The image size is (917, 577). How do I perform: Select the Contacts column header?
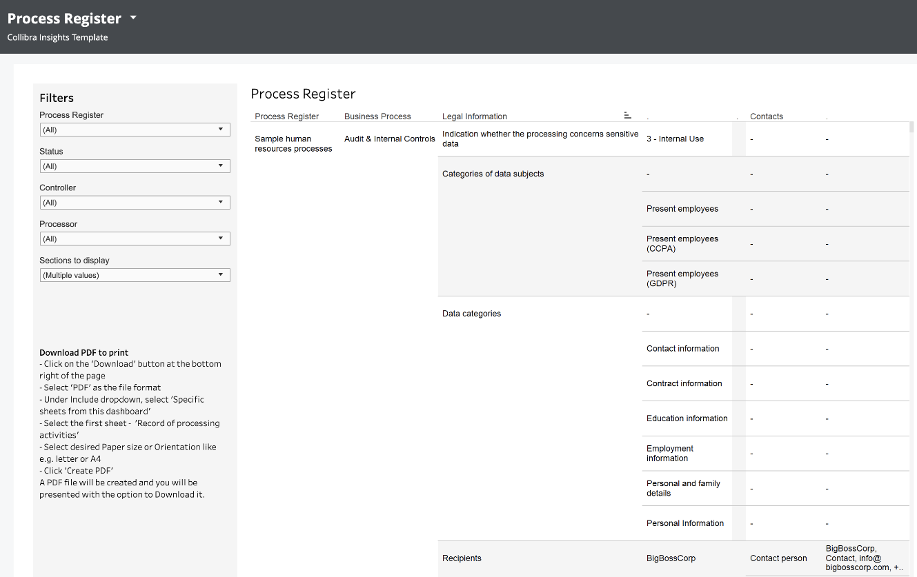click(767, 117)
